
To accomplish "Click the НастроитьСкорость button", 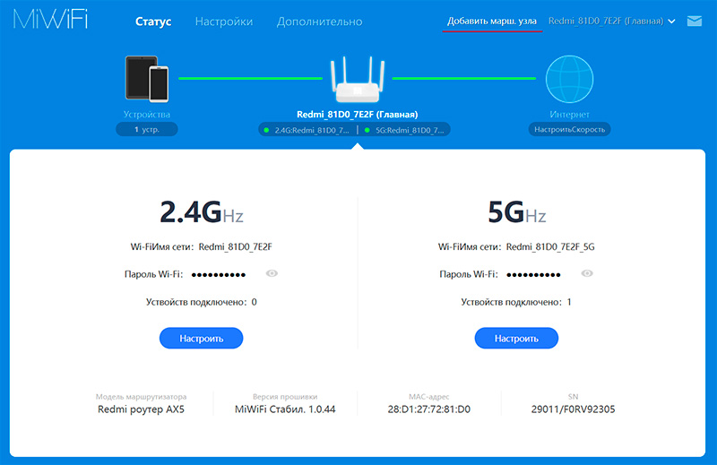I will 570,129.
